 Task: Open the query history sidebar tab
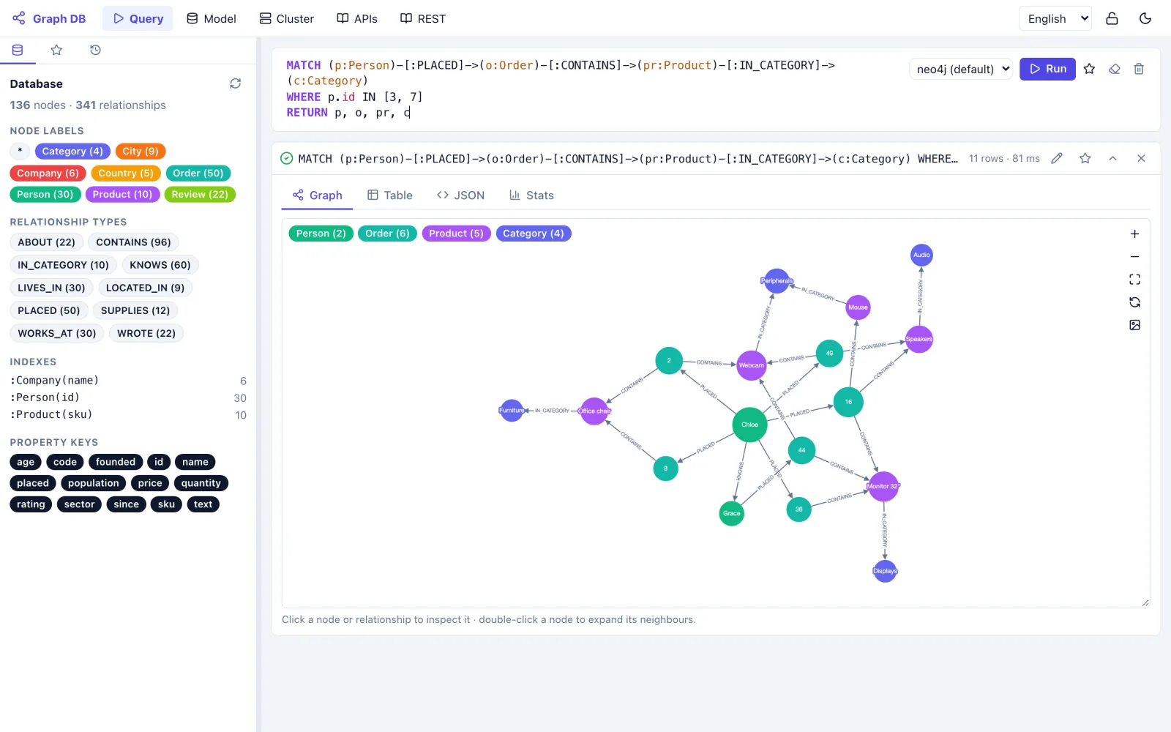[x=95, y=50]
